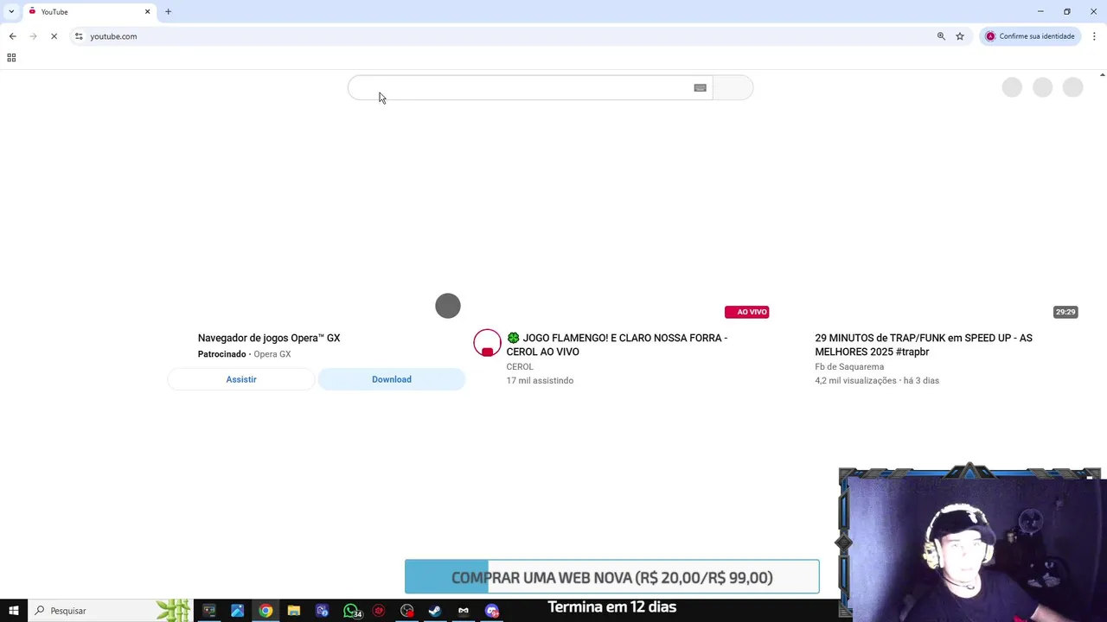Click the COMPRAR UMA WEB NOVA goal bar
Image resolution: width=1107 pixels, height=622 pixels.
tap(611, 577)
